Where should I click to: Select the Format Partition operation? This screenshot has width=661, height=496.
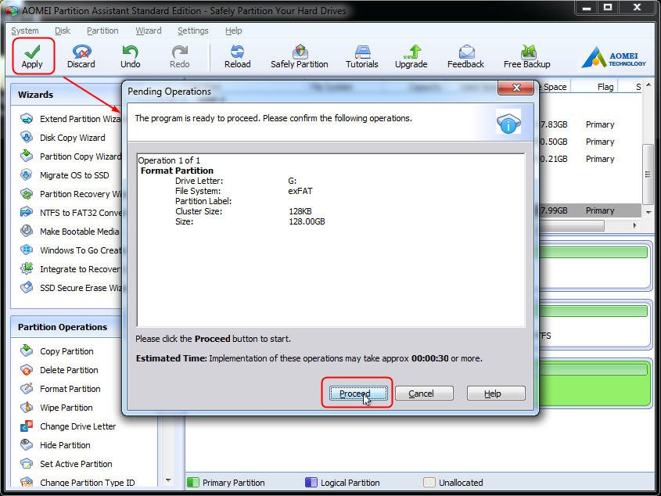(x=60, y=389)
